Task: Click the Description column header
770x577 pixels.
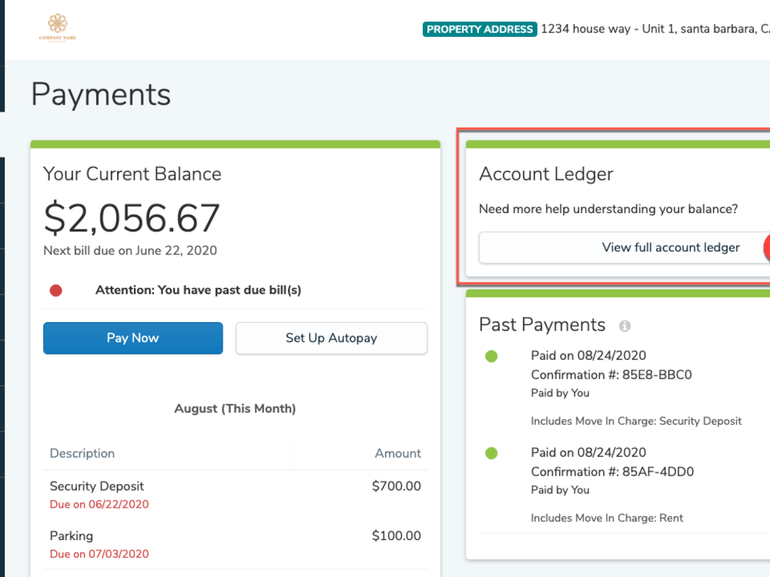Action: [82, 453]
